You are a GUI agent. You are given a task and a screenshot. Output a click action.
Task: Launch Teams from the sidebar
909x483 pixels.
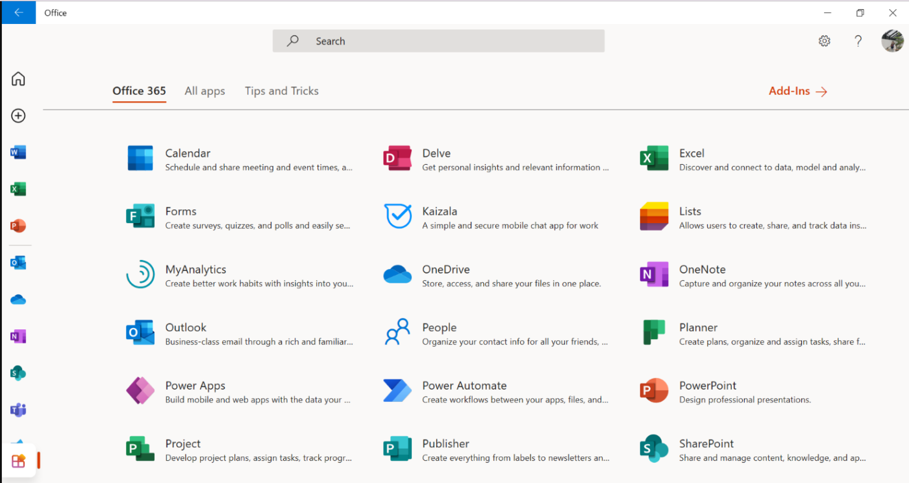(18, 410)
